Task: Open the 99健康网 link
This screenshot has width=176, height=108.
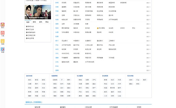Action: click(65, 58)
